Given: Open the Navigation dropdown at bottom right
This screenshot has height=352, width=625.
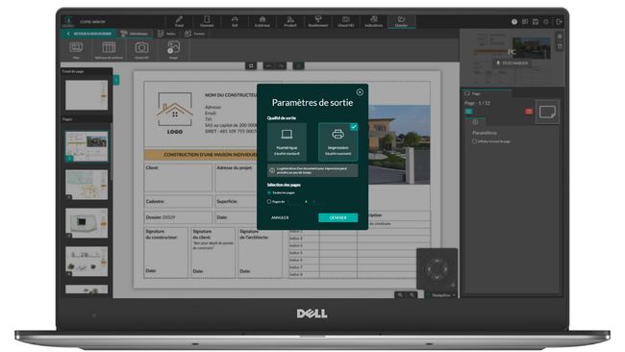Looking at the screenshot, I should pyautogui.click(x=441, y=295).
